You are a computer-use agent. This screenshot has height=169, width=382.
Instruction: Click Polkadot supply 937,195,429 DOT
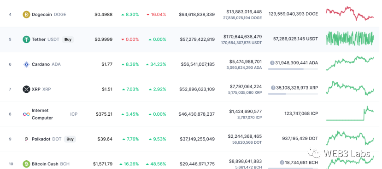click(300, 138)
